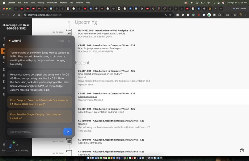Open macOS Control Center icon
This screenshot has width=249, height=161.
pos(218,3)
